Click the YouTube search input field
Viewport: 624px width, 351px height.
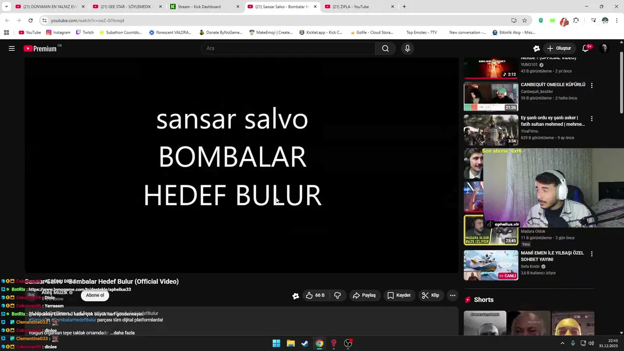pos(288,48)
